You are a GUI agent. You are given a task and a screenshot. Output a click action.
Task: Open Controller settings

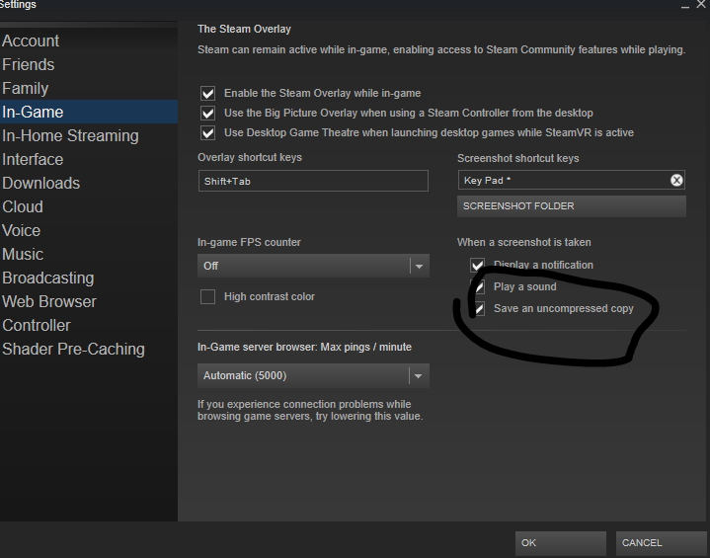(89, 325)
